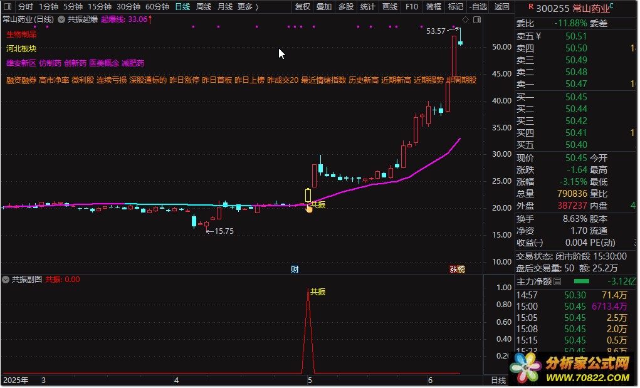Open F10 company info
This screenshot has width=640, height=388.
pyautogui.click(x=411, y=6)
